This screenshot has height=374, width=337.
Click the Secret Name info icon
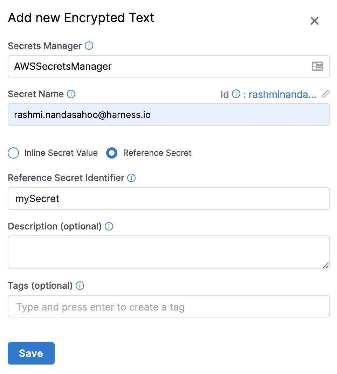71,94
